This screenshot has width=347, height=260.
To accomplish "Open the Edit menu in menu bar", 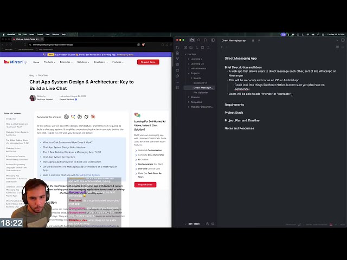I will tap(25, 35).
